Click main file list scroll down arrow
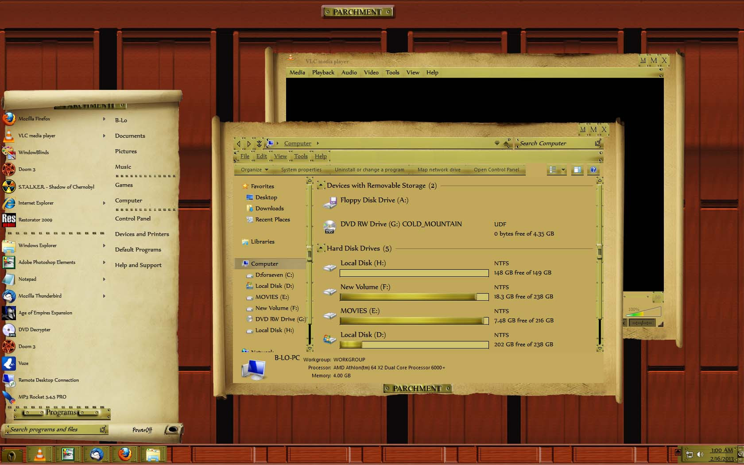Screen dimensions: 744x465 tap(600, 349)
